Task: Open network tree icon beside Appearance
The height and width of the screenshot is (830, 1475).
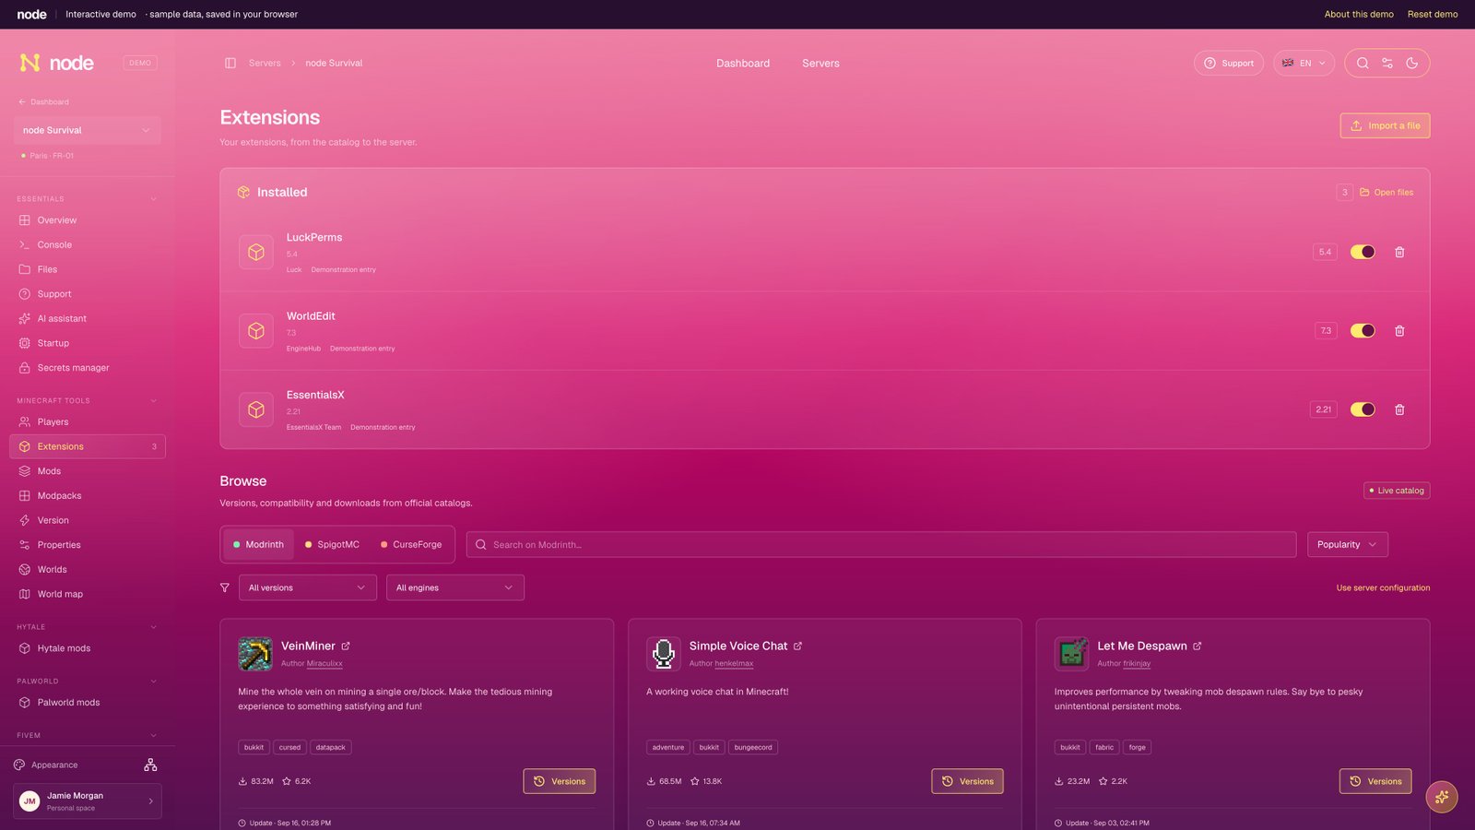Action: tap(150, 765)
